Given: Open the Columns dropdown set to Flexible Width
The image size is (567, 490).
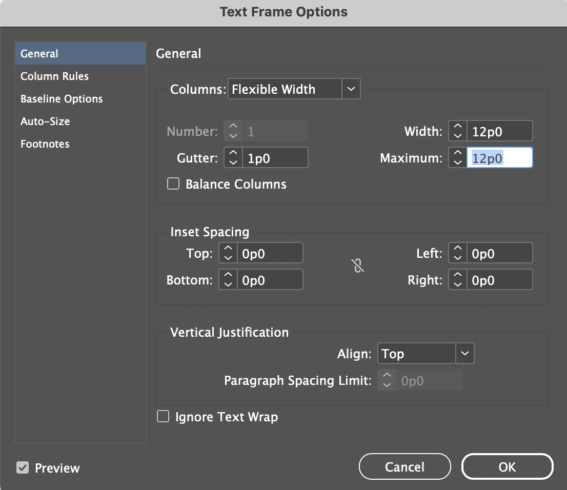Looking at the screenshot, I should coord(285,89).
